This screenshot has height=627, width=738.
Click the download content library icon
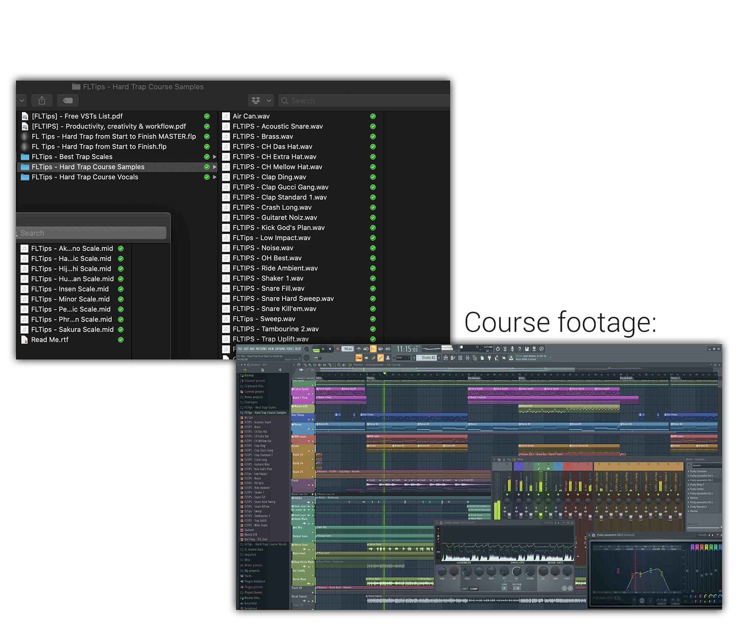tap(511, 358)
